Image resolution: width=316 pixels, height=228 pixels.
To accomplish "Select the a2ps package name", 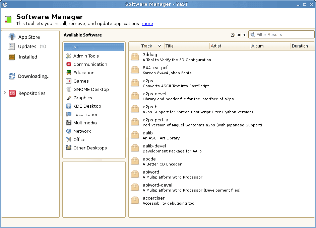I will pyautogui.click(x=148, y=81).
